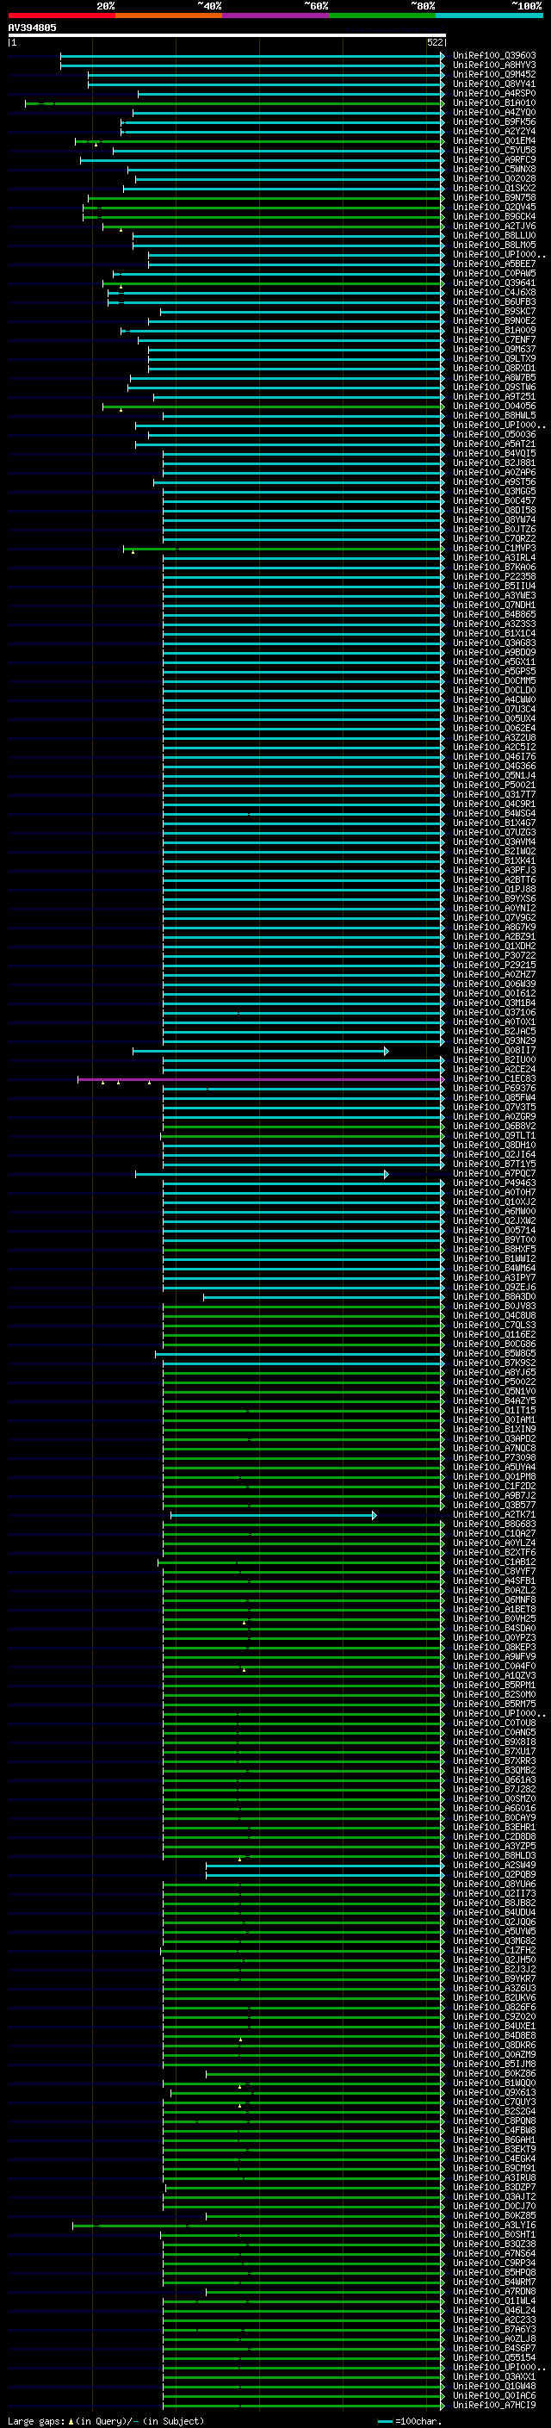Open hit UniRef100_A4RSP0

tap(493, 93)
